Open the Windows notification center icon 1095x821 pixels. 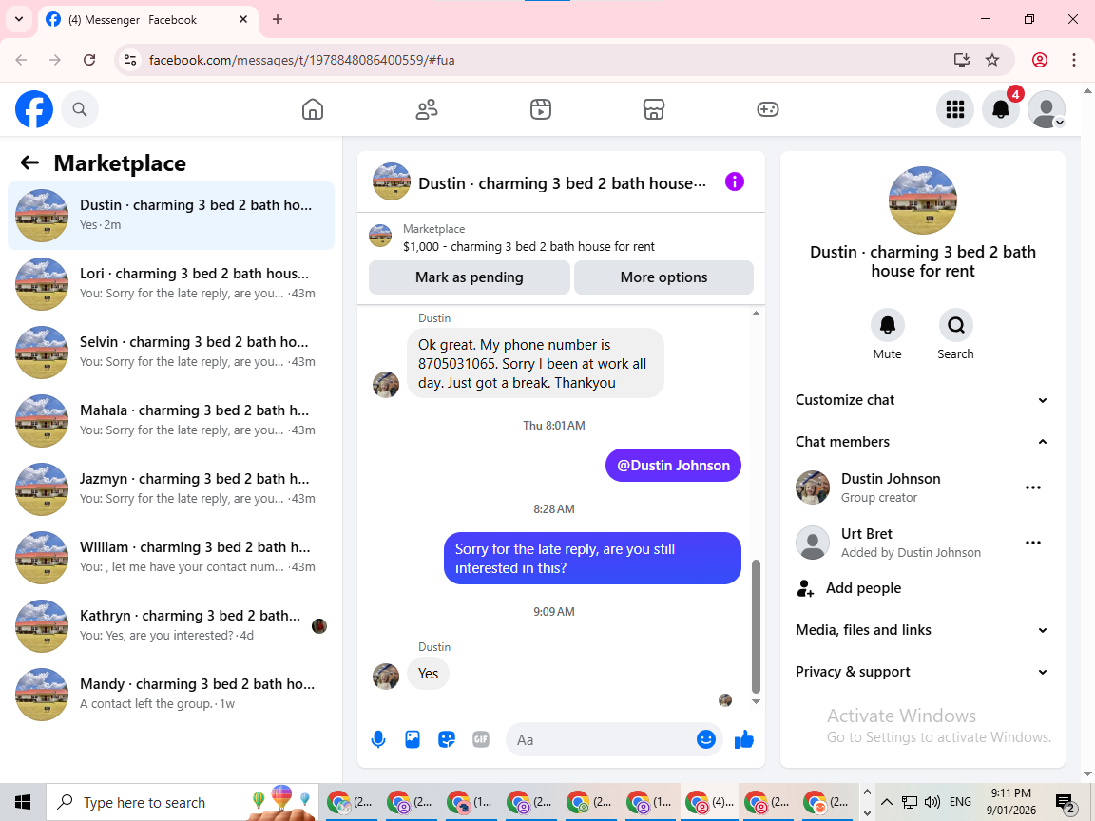[1065, 803]
